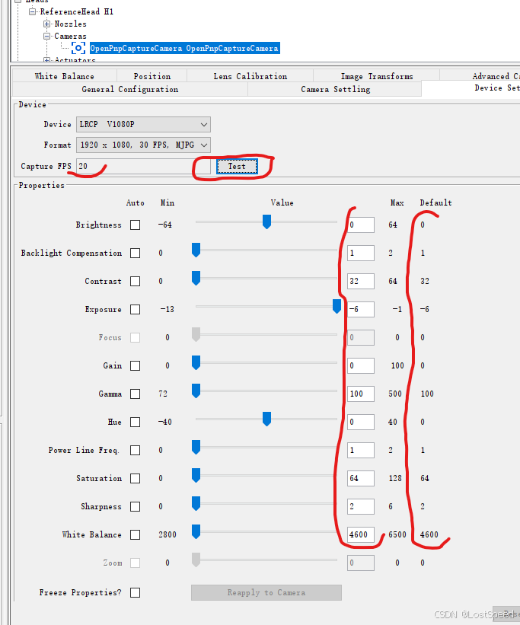Click the Power Line Freq. slider handle
The image size is (520, 625).
(x=196, y=447)
